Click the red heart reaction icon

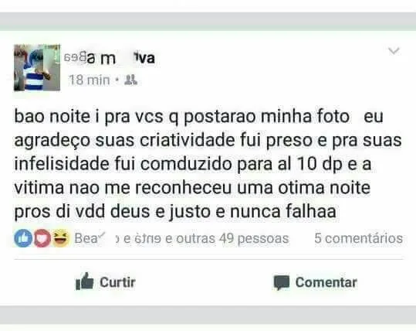coord(42,238)
